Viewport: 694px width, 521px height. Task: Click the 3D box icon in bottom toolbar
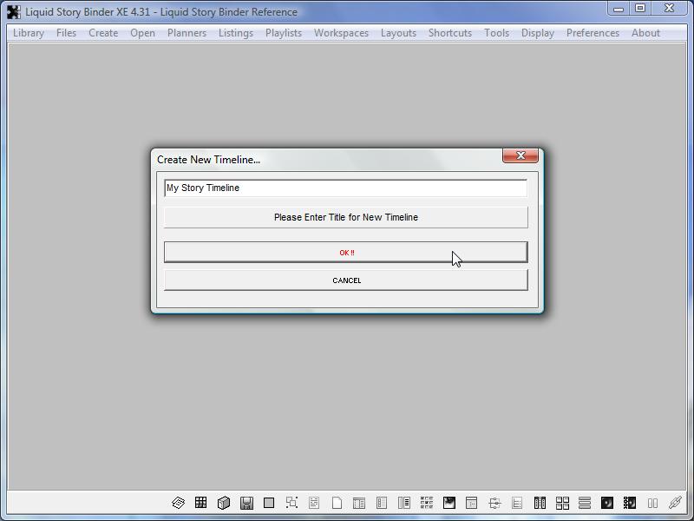[x=224, y=503]
